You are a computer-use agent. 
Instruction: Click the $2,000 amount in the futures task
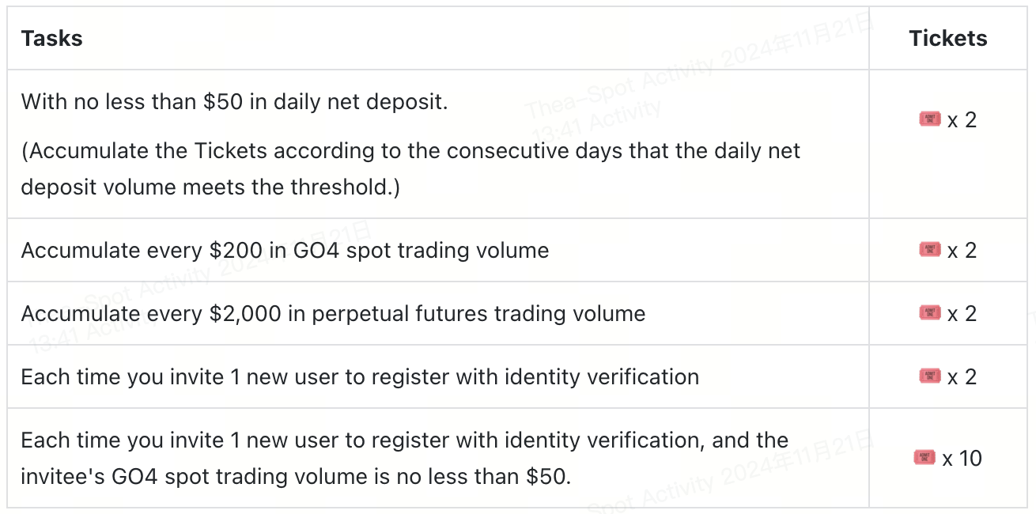point(245,314)
